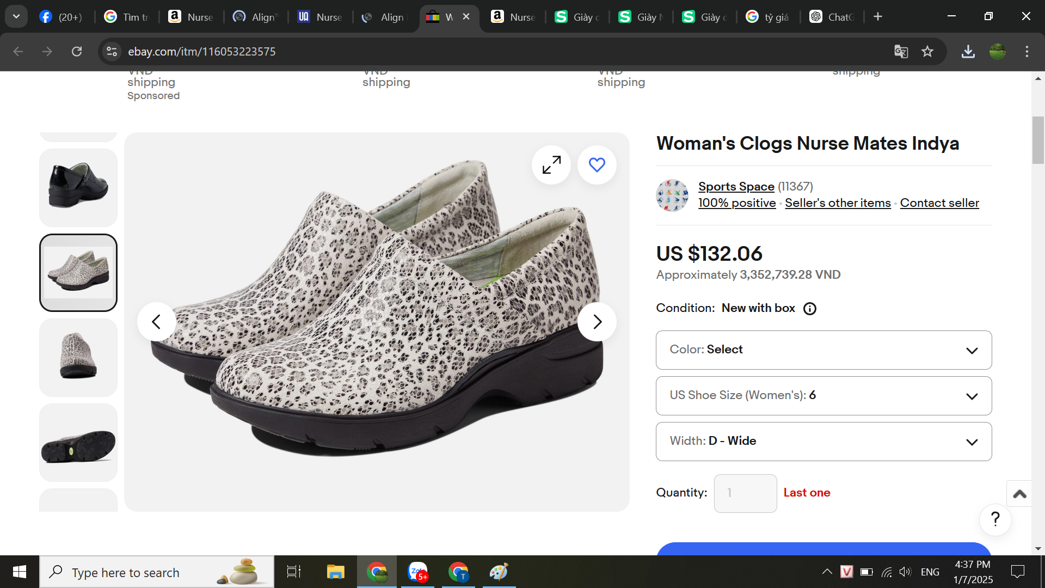
Task: Expand product image to full view
Action: point(551,165)
